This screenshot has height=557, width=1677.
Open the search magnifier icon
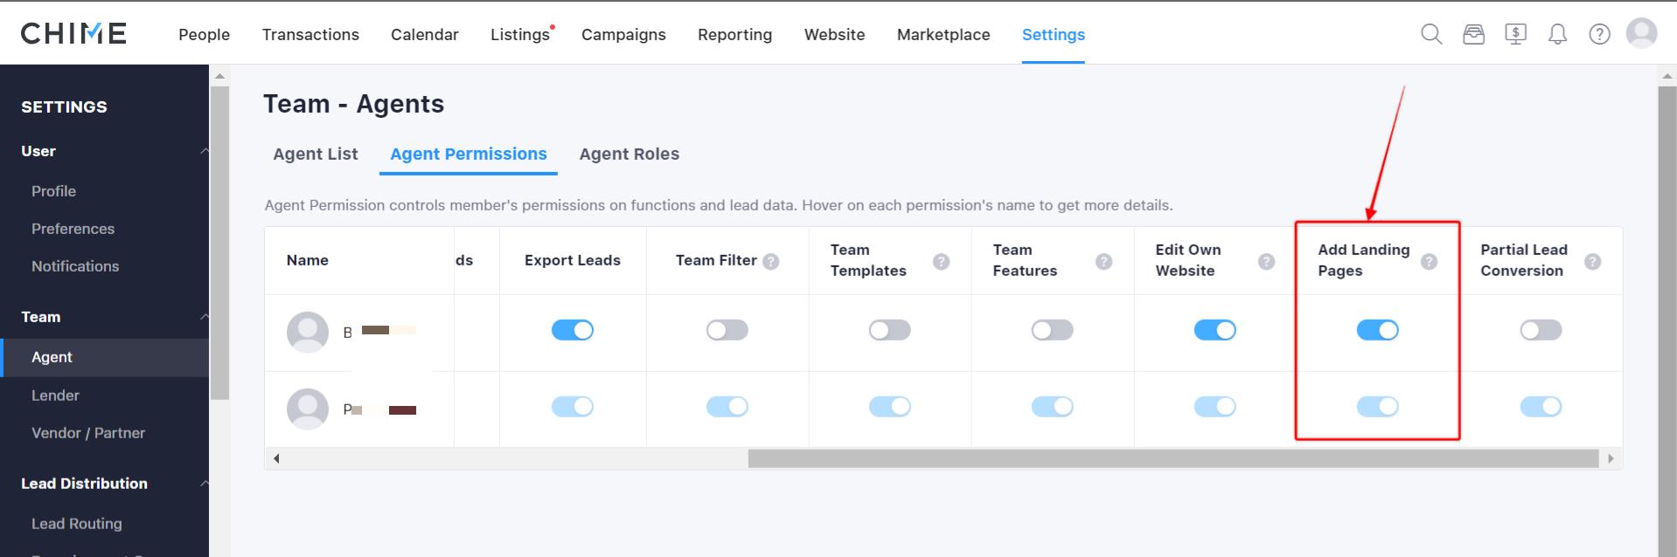[1431, 34]
